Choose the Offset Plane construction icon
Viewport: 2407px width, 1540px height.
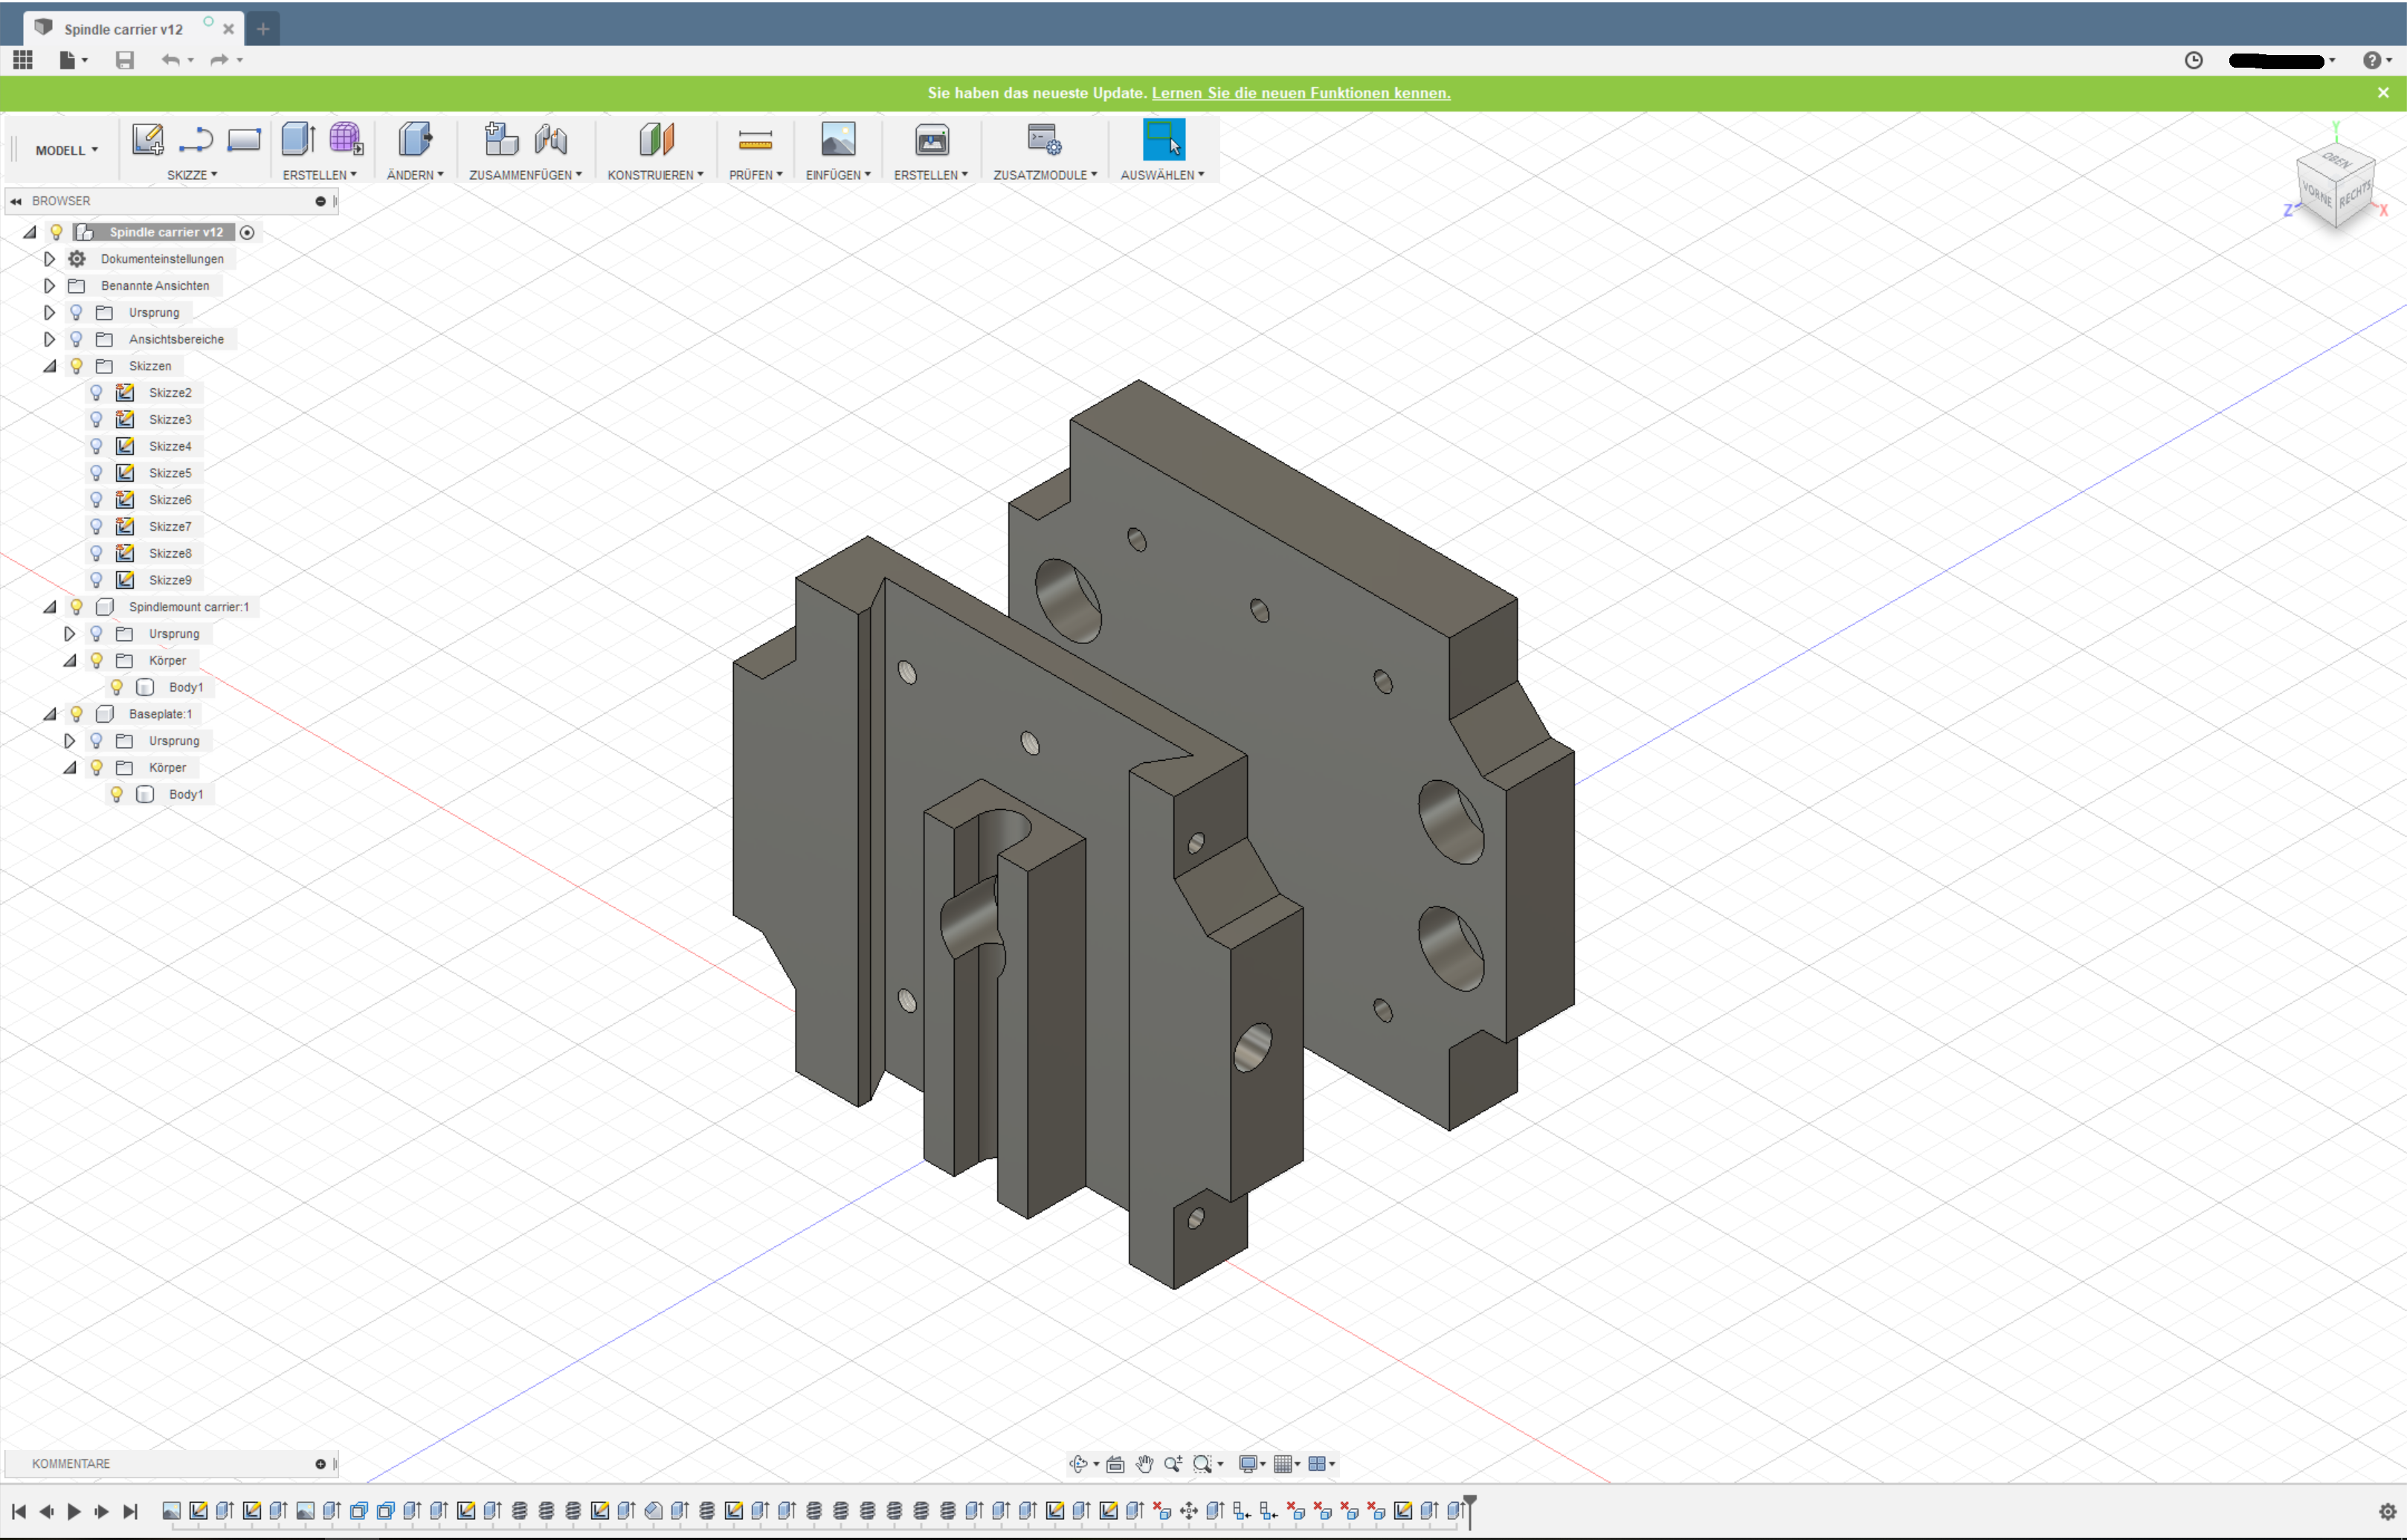(x=656, y=139)
